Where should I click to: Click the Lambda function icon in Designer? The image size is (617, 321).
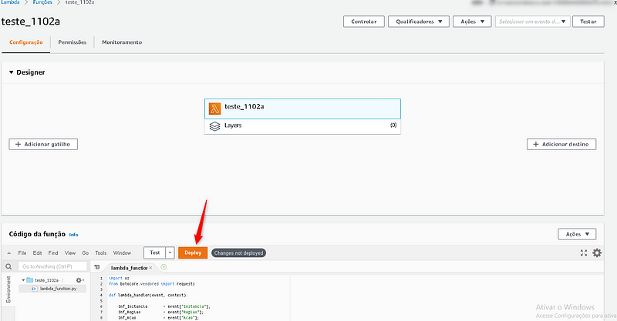point(214,109)
